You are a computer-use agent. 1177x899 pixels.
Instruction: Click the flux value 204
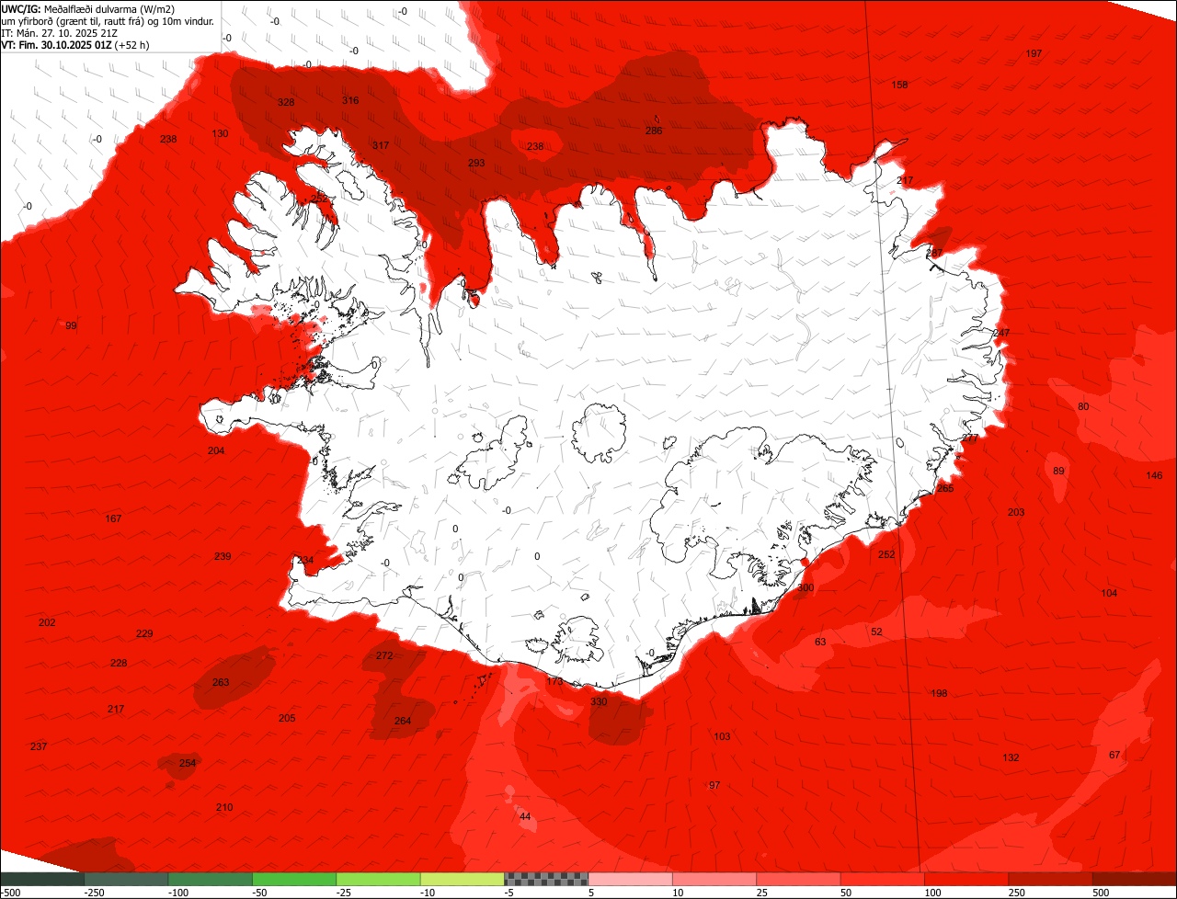pos(216,450)
